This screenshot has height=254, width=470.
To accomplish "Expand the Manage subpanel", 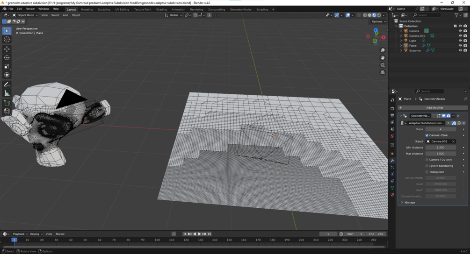I will point(410,203).
